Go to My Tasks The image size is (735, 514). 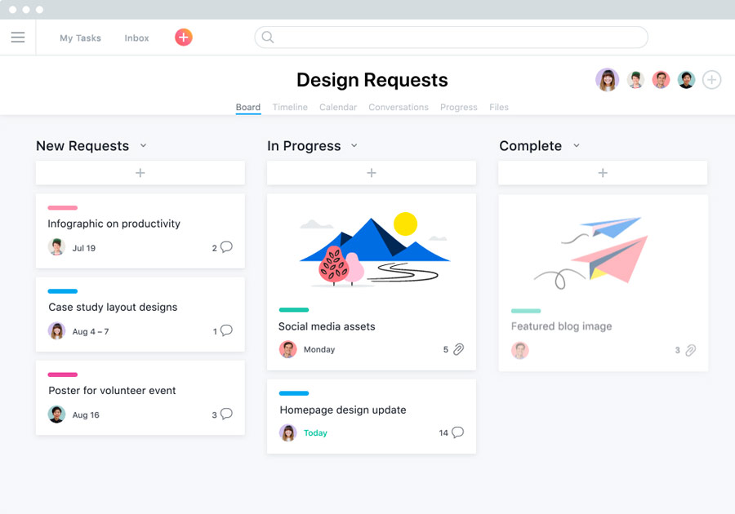[80, 38]
